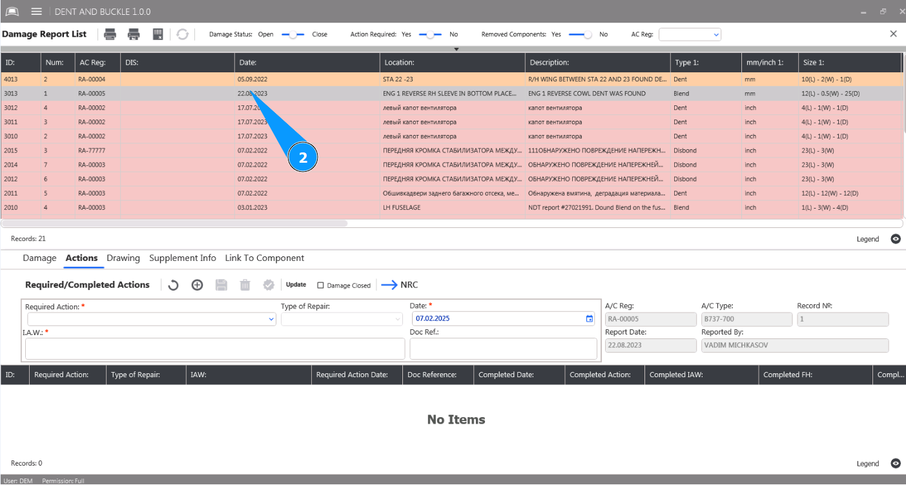Click into the I.A.W. text field
The width and height of the screenshot is (906, 485).
coord(215,349)
